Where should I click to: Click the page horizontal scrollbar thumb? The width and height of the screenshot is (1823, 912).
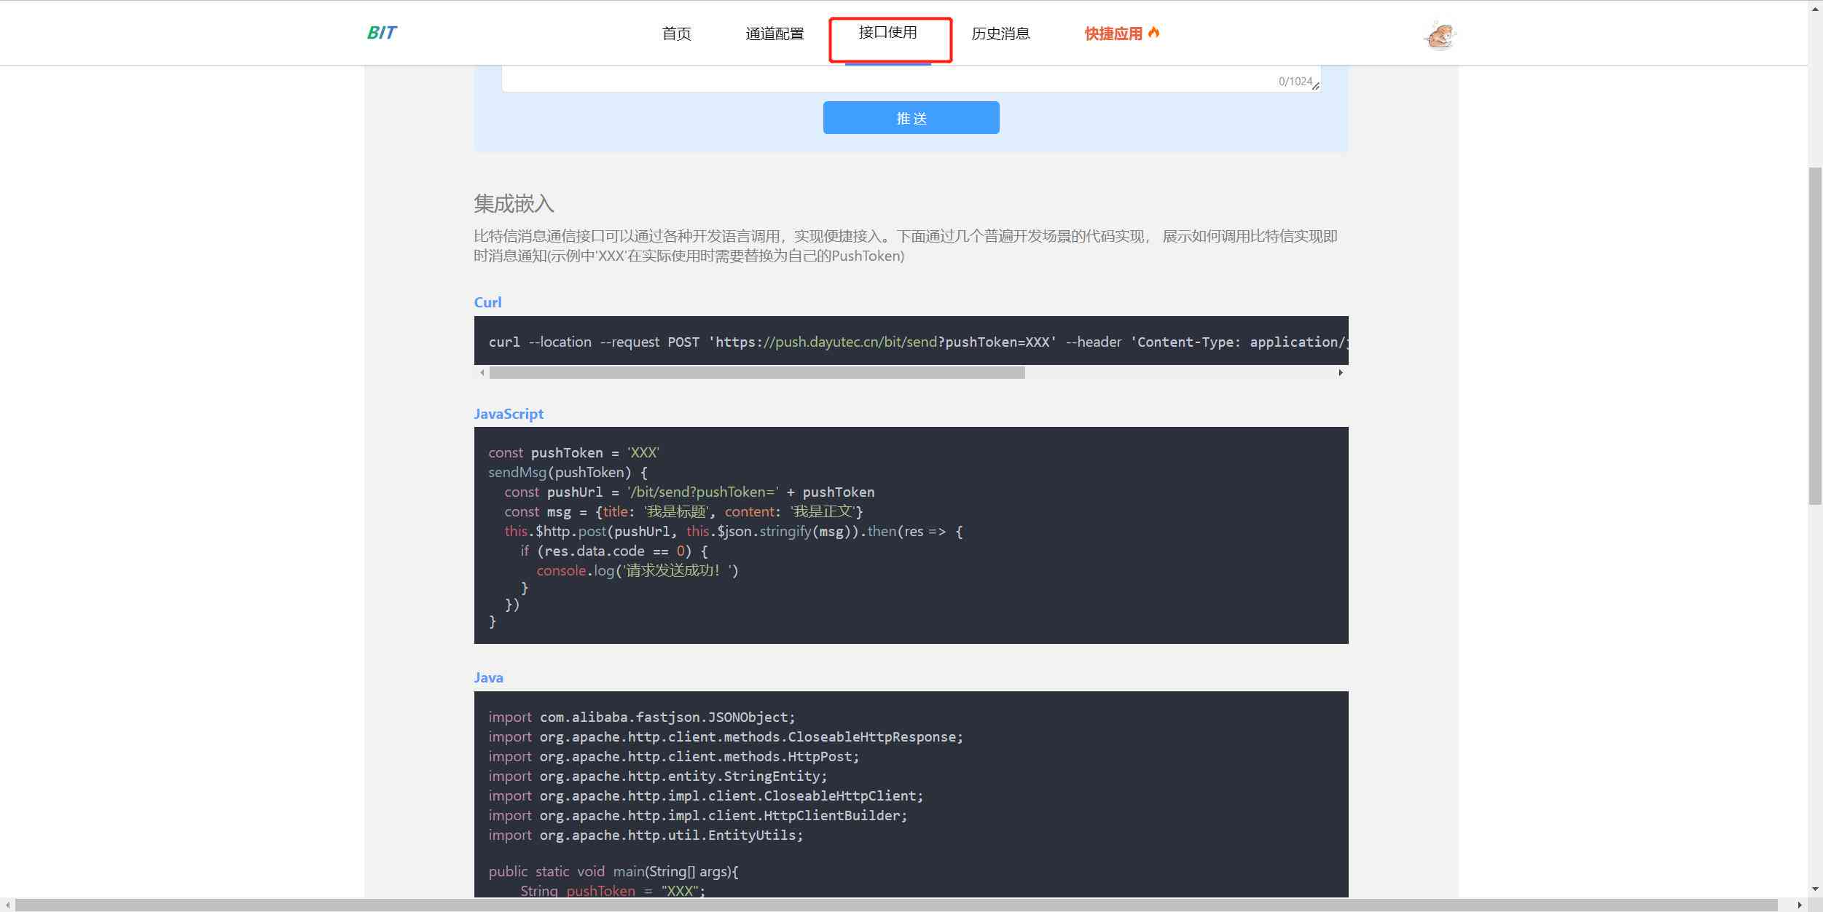[896, 905]
